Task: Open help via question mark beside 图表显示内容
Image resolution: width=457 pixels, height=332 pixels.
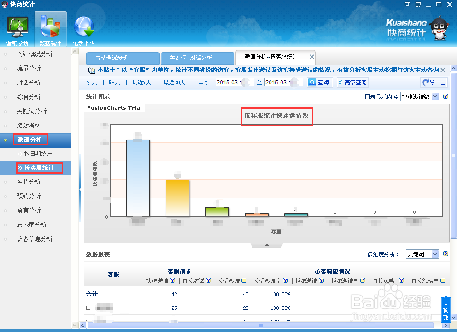Action: [445, 96]
